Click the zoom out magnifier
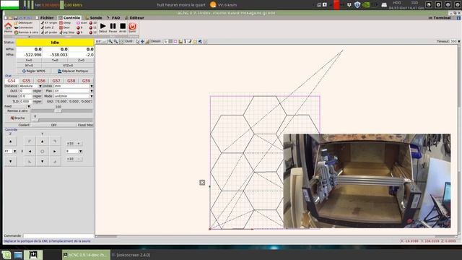This screenshot has width=462, height=260. click(115, 42)
